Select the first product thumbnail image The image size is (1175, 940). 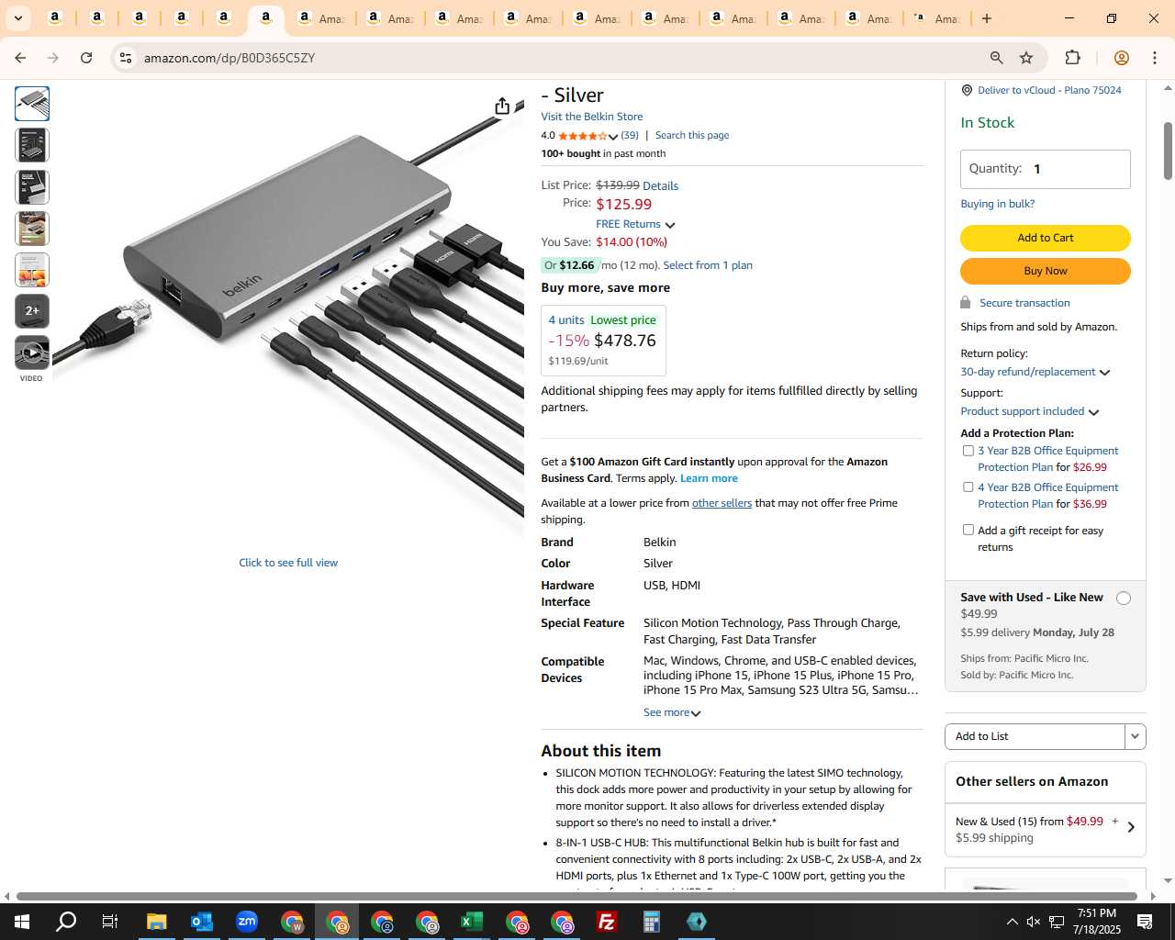point(32,104)
